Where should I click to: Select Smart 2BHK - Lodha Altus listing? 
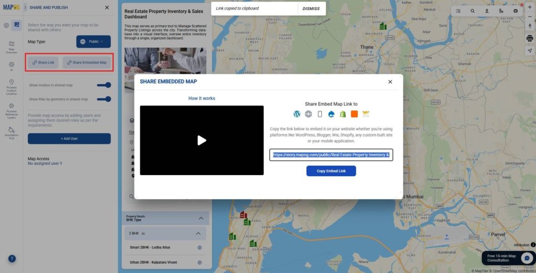point(150,247)
